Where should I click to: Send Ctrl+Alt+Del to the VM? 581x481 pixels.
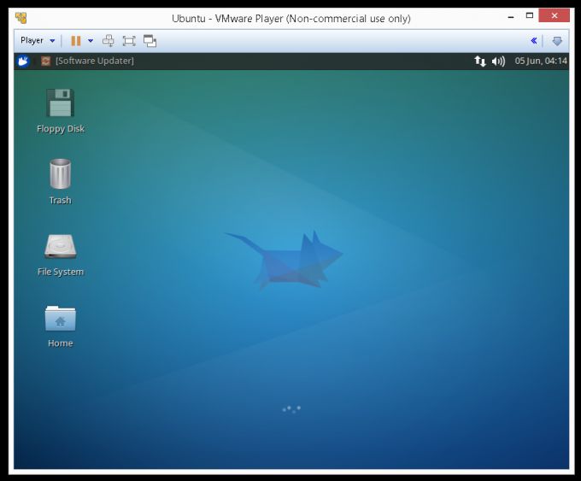pyautogui.click(x=109, y=41)
